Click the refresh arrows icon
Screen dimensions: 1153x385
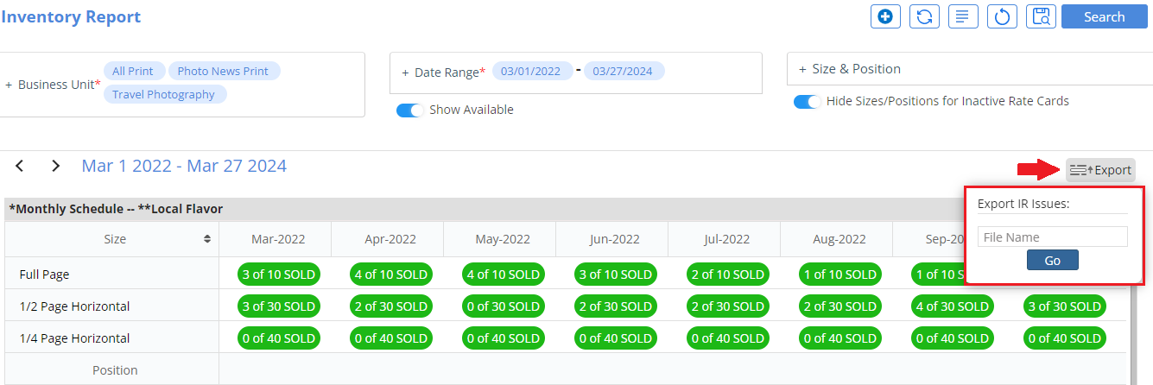(924, 16)
